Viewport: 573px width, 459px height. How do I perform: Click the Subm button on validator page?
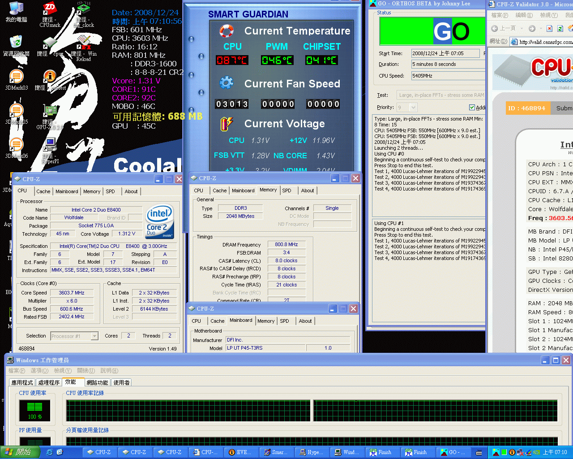coord(563,108)
